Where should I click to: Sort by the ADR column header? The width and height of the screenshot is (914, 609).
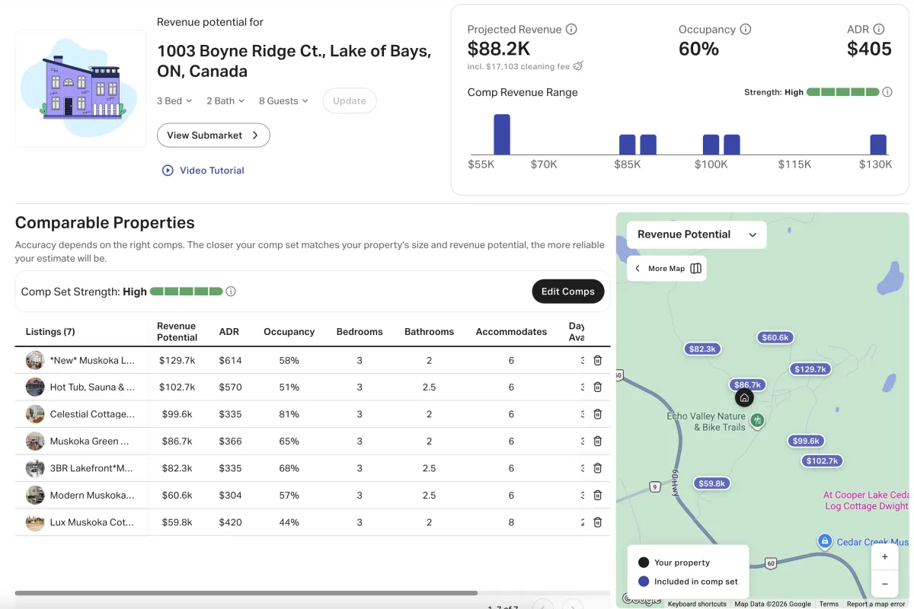tap(228, 332)
